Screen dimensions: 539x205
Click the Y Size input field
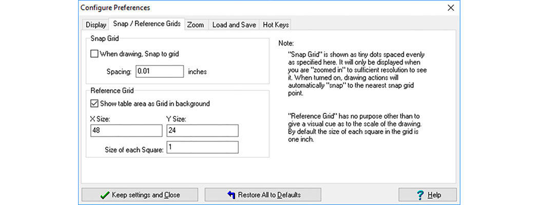202,131
